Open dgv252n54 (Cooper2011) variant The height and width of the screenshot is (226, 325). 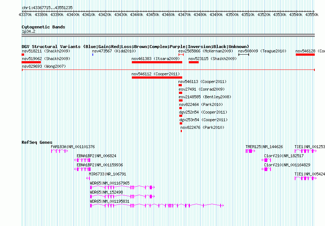tap(203, 112)
